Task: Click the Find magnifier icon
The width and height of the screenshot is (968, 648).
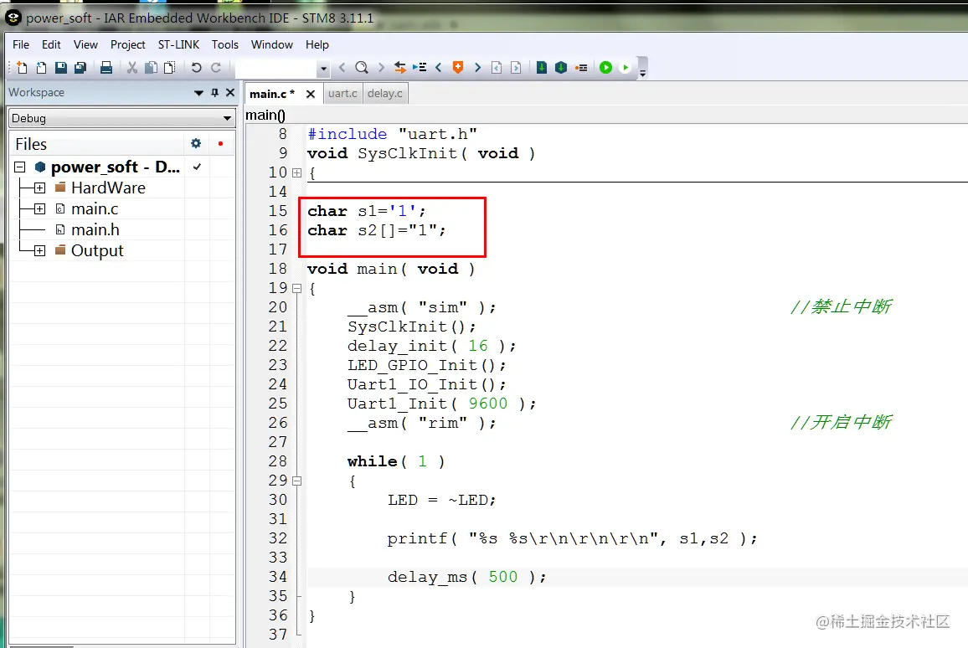Action: click(x=362, y=67)
